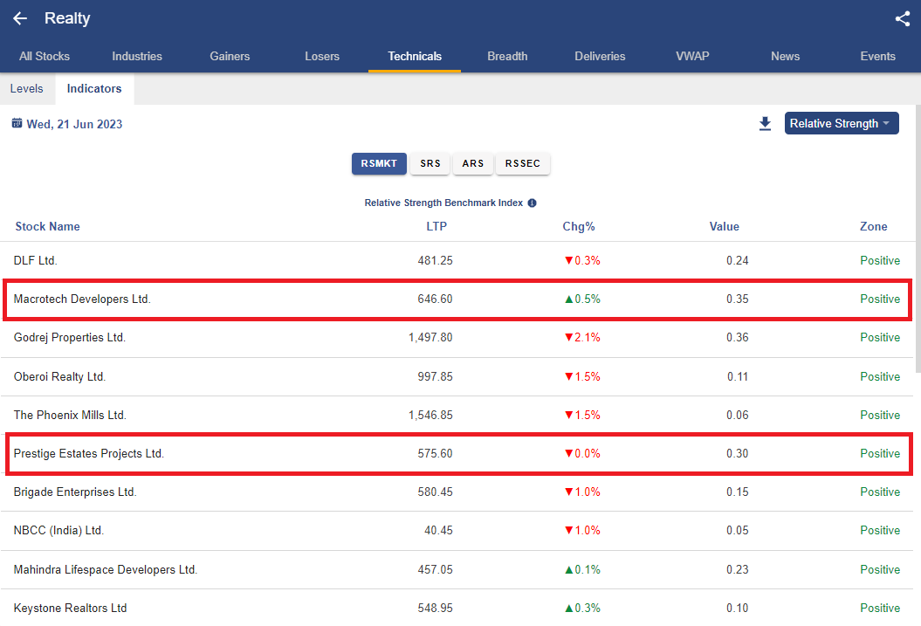Go back using the arrow icon
Screen dimensions: 921x626
[x=20, y=19]
